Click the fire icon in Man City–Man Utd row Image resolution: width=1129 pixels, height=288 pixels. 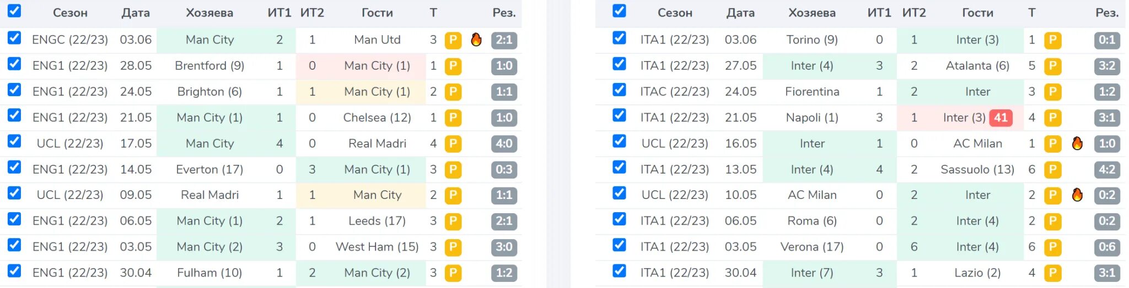click(476, 40)
